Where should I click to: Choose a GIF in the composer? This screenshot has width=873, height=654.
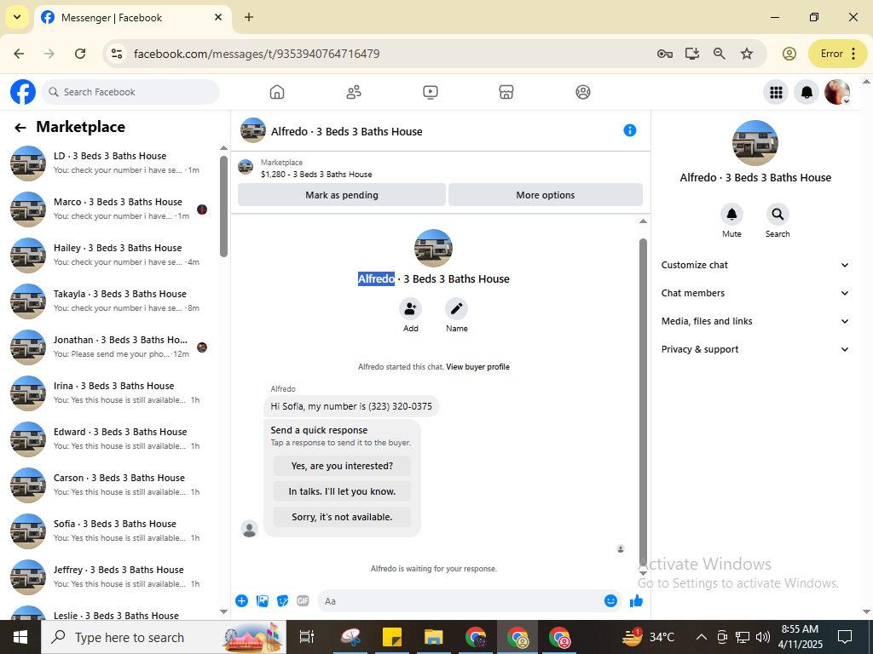pyautogui.click(x=303, y=600)
